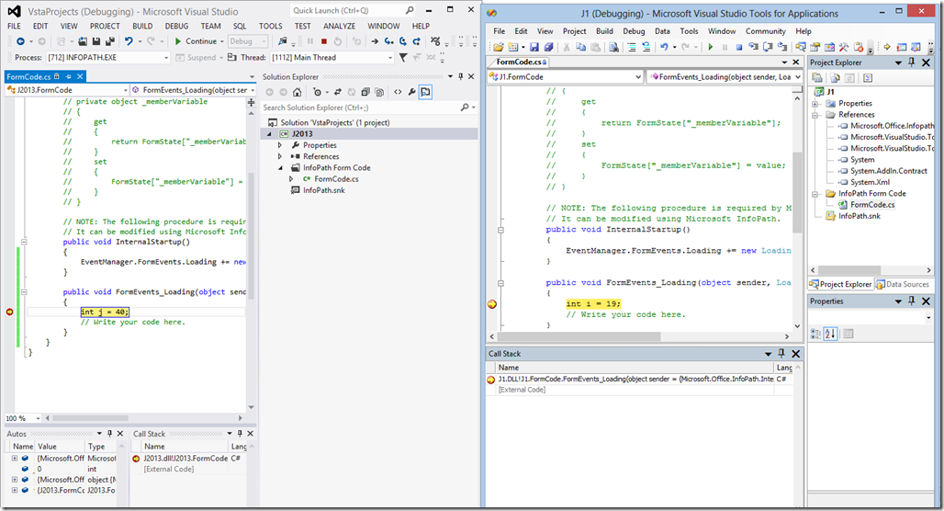Open the Process dropdown showing INFOPATH.EXE
Screen dimensions: 944x511
pyautogui.click(x=163, y=57)
